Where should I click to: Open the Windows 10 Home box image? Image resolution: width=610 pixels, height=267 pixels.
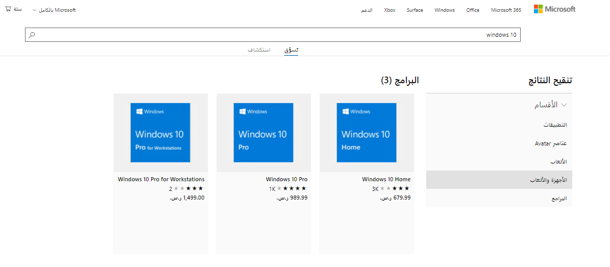367,133
